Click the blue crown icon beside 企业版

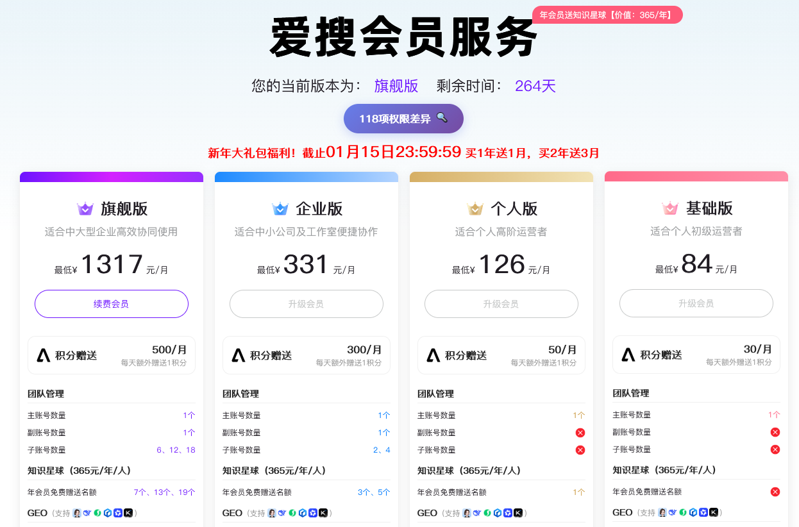(x=280, y=209)
